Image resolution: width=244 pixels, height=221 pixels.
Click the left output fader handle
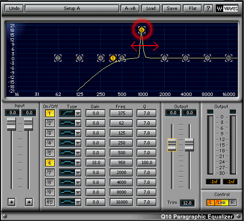[172, 145]
